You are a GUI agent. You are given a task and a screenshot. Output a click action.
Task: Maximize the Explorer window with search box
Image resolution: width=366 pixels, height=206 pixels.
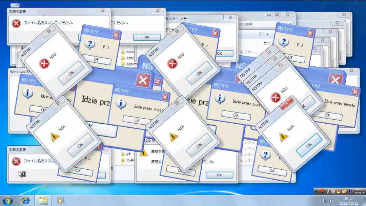(x=277, y=14)
